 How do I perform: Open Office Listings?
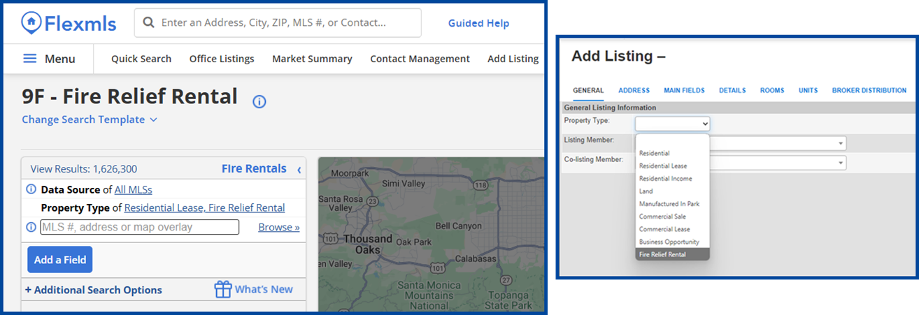click(222, 59)
